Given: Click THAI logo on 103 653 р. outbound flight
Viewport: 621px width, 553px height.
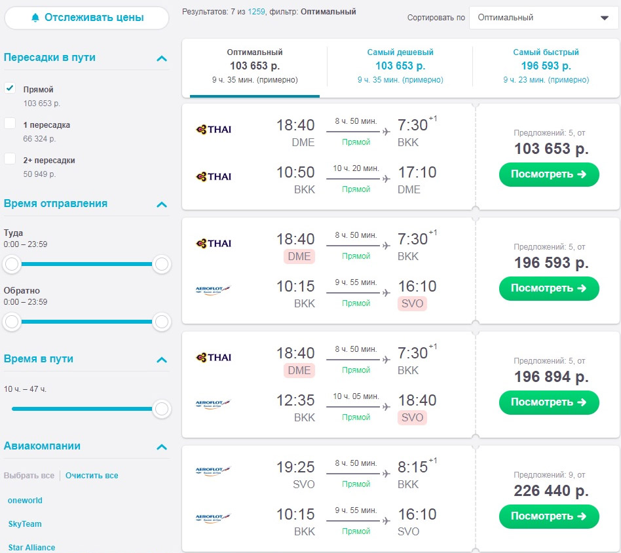Looking at the screenshot, I should pyautogui.click(x=214, y=130).
